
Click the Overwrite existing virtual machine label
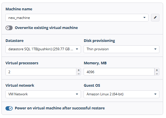(46, 28)
